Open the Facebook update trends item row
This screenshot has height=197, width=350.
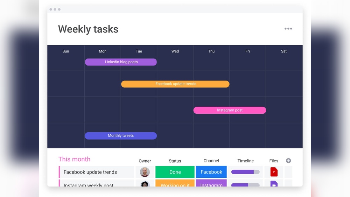coord(90,172)
